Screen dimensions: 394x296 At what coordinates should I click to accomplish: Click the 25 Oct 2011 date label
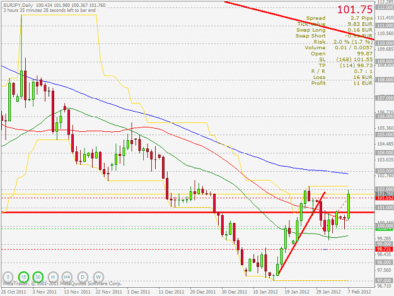tap(14, 292)
